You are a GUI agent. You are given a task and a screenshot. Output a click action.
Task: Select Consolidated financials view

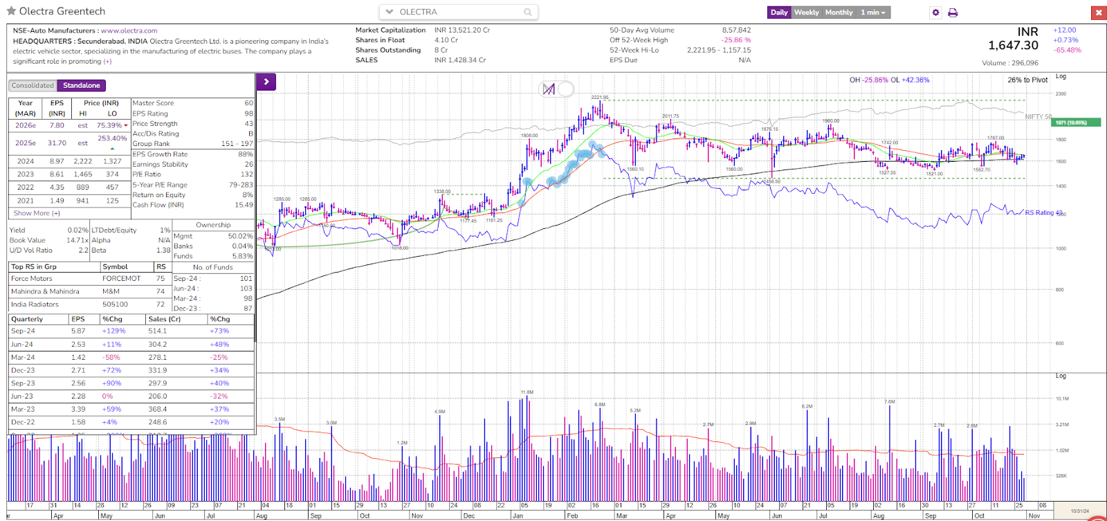click(33, 85)
